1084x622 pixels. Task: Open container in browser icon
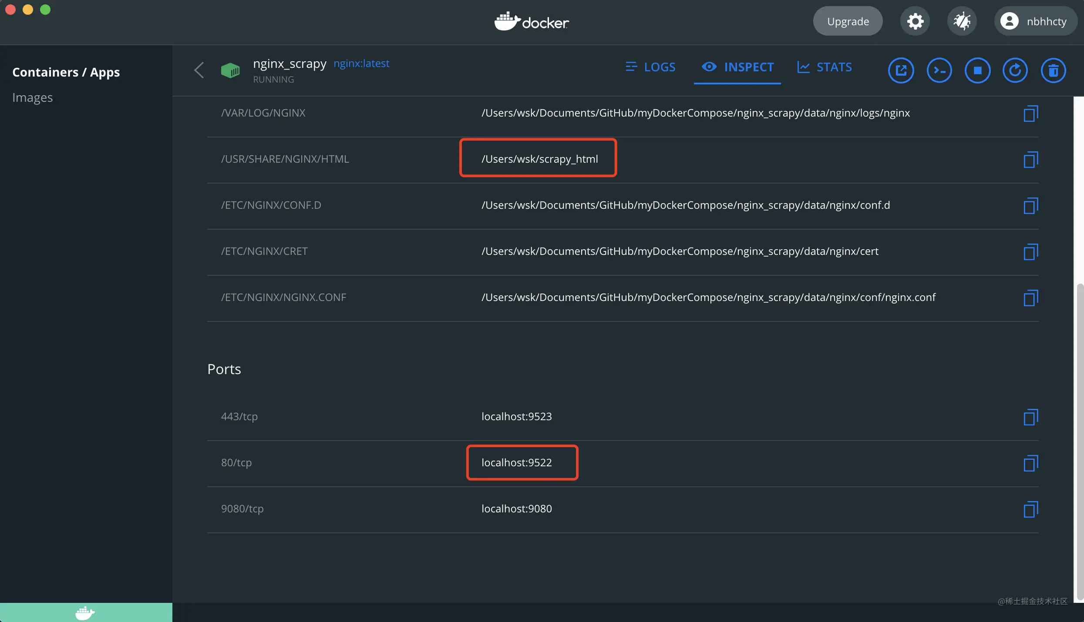click(901, 70)
